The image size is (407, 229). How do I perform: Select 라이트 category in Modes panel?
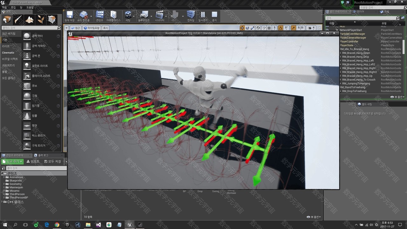click(x=6, y=46)
